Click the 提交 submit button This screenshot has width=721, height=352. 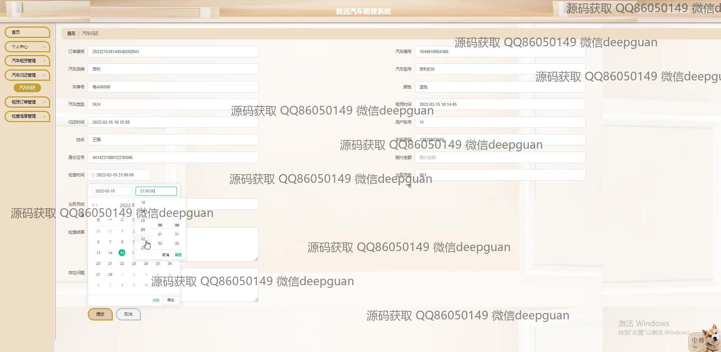click(x=100, y=314)
